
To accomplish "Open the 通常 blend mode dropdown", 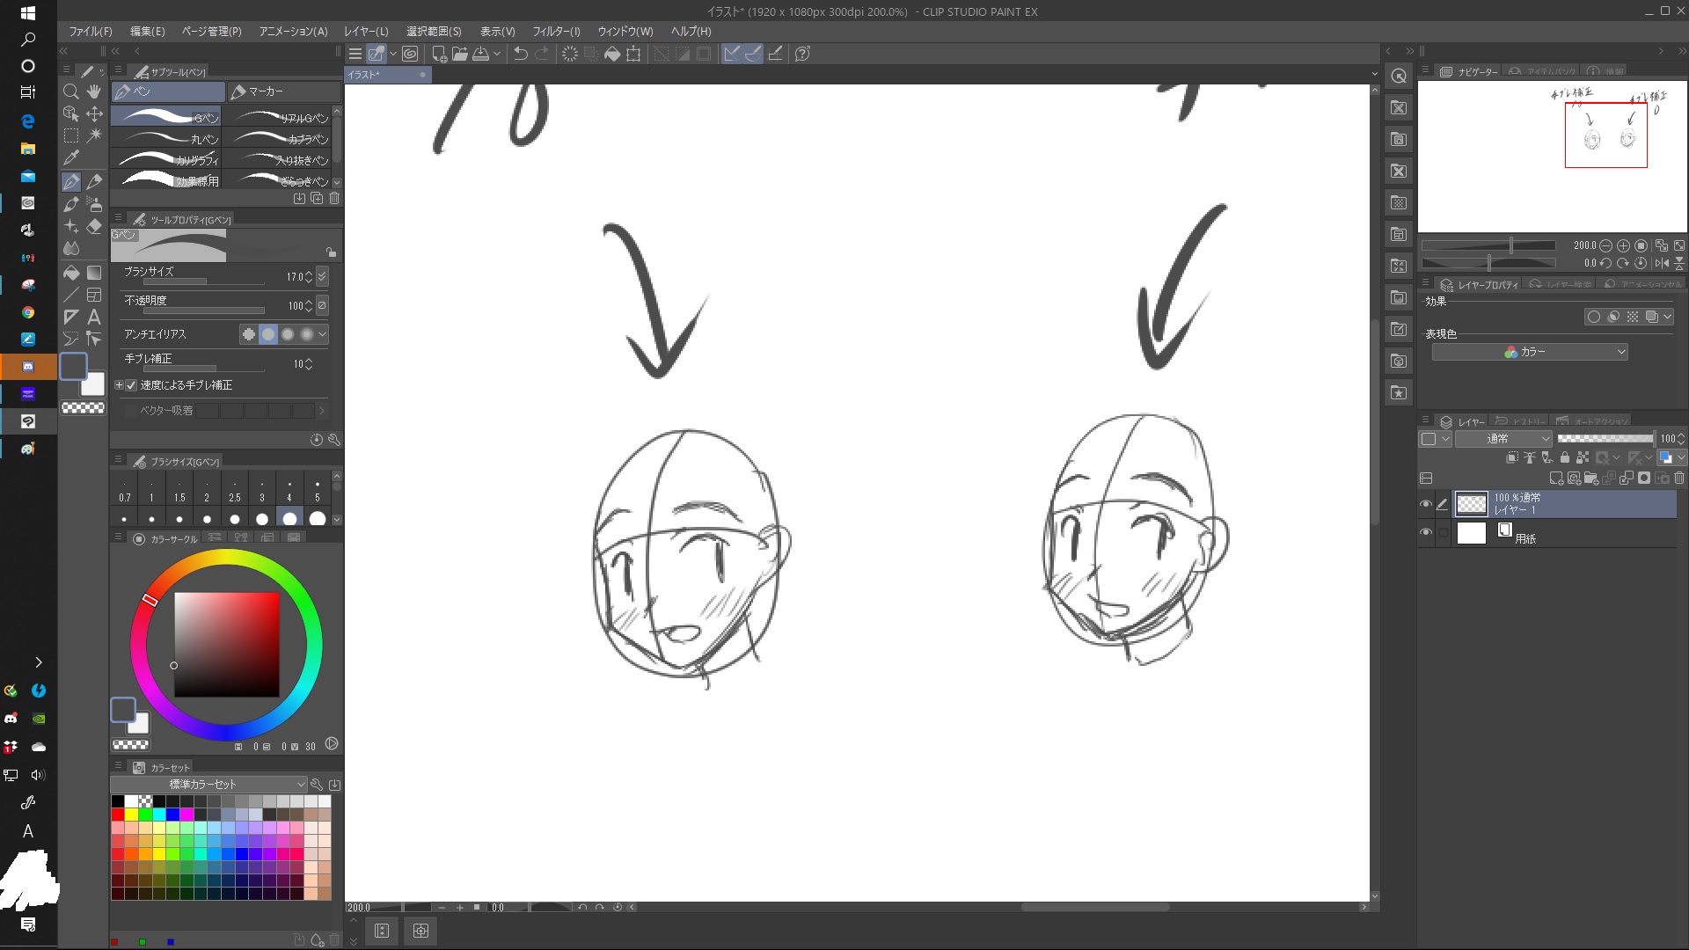I will click(1503, 438).
